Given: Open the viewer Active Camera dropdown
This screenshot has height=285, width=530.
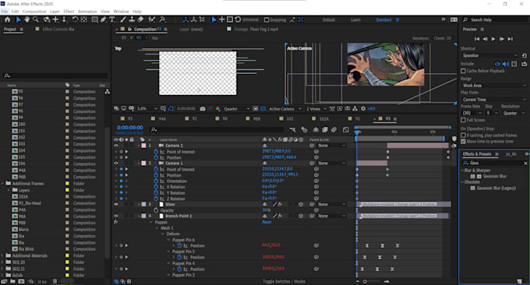Looking at the screenshot, I should 284,109.
